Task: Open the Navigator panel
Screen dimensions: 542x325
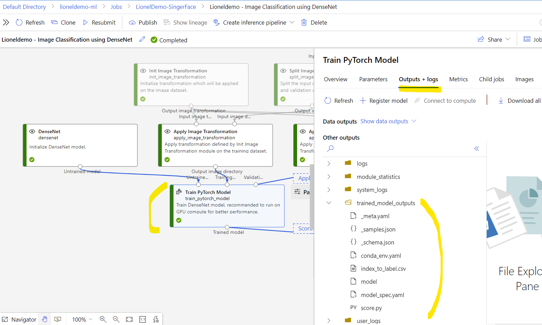Action: 19,320
